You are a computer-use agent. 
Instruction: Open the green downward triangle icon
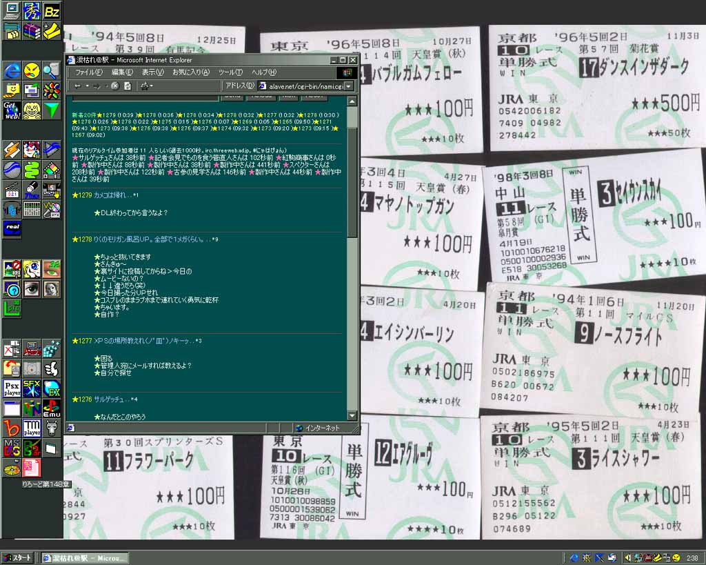tap(52, 110)
